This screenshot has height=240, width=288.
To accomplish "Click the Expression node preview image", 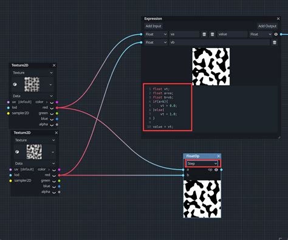I will coord(211,67).
